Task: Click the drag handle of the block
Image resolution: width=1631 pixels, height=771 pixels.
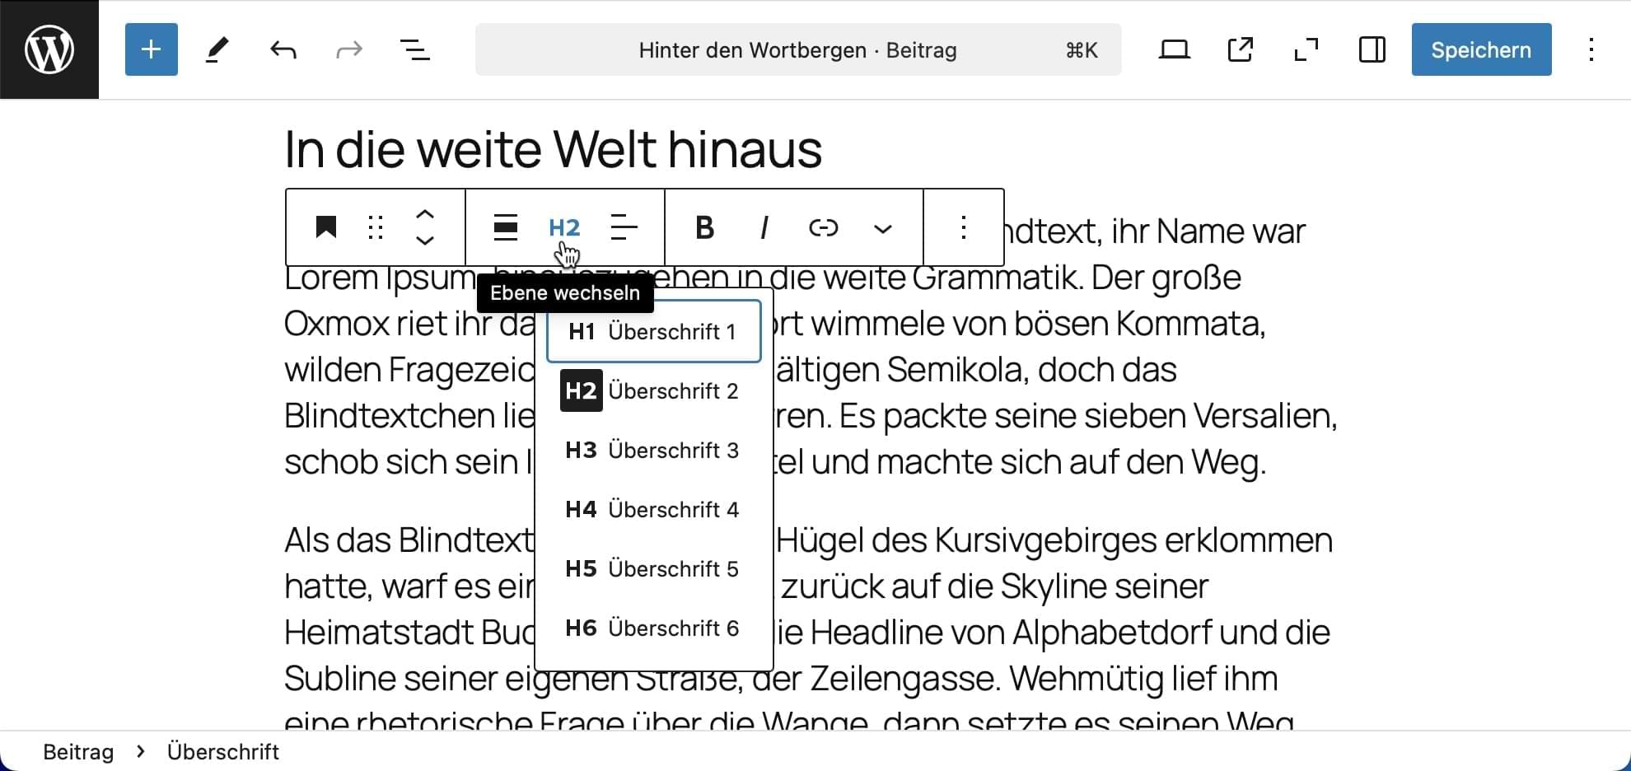Action: click(x=376, y=227)
